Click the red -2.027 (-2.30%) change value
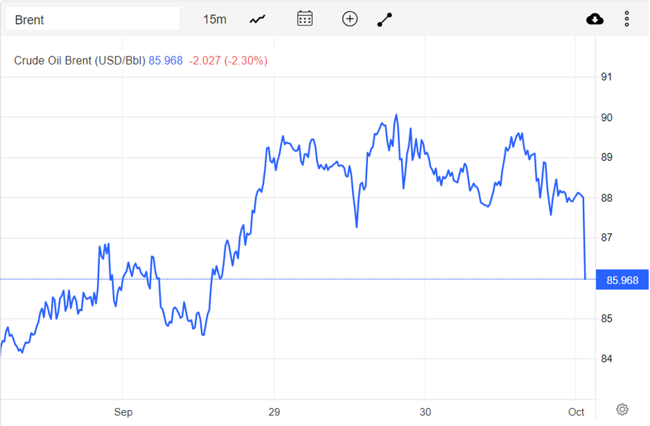This screenshot has width=650, height=426. (x=228, y=60)
